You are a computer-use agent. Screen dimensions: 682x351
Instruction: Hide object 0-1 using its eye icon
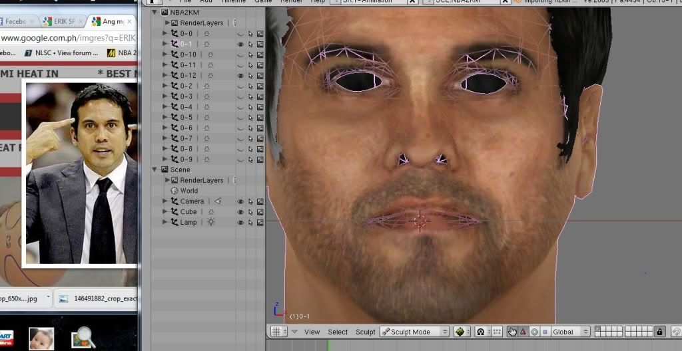click(x=240, y=44)
